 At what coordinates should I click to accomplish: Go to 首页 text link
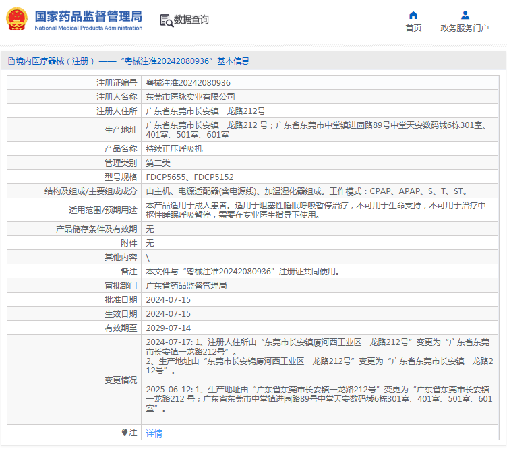click(413, 28)
